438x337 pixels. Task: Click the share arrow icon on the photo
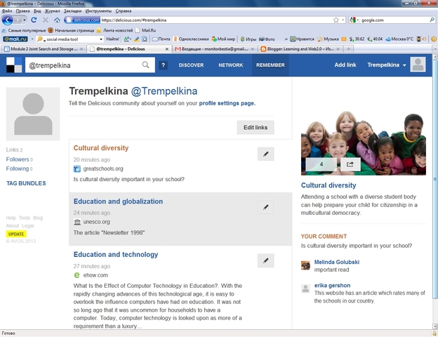point(350,164)
